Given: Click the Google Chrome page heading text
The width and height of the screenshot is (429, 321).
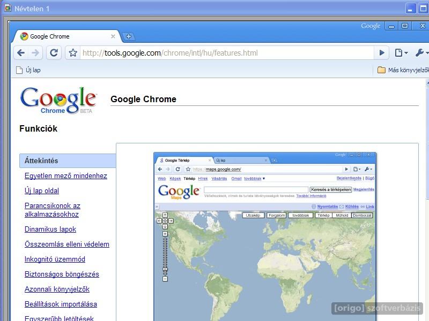Looking at the screenshot, I should (143, 99).
